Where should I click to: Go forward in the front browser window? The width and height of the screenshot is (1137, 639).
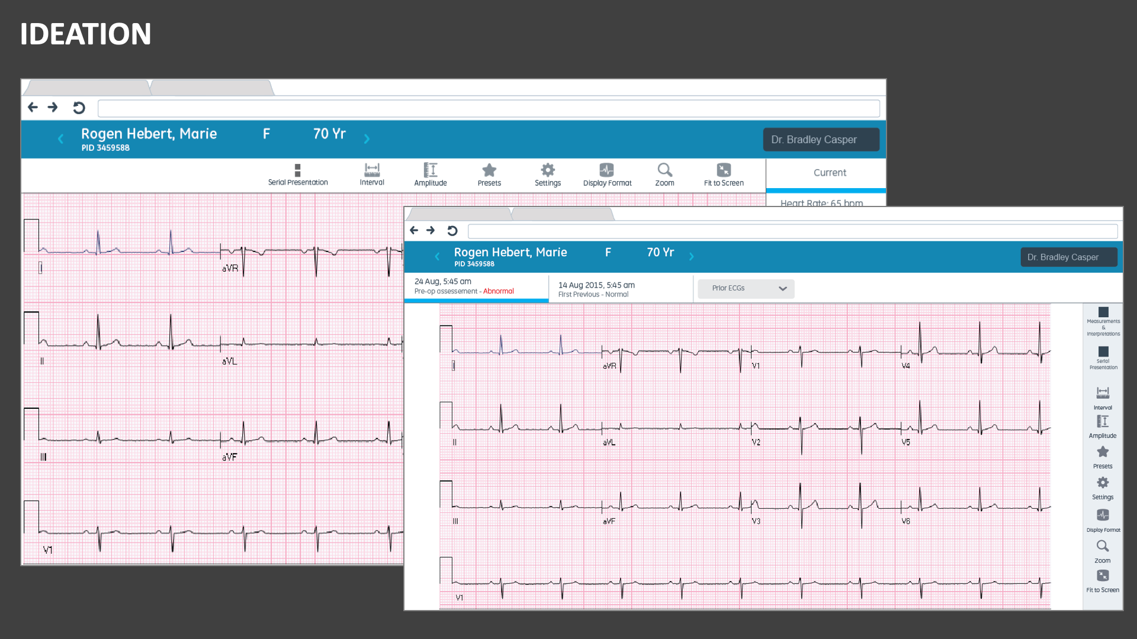coord(431,230)
